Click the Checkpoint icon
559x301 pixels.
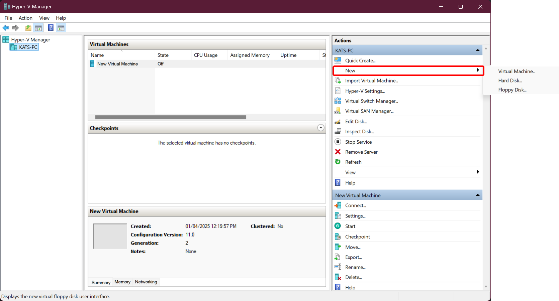pos(338,237)
